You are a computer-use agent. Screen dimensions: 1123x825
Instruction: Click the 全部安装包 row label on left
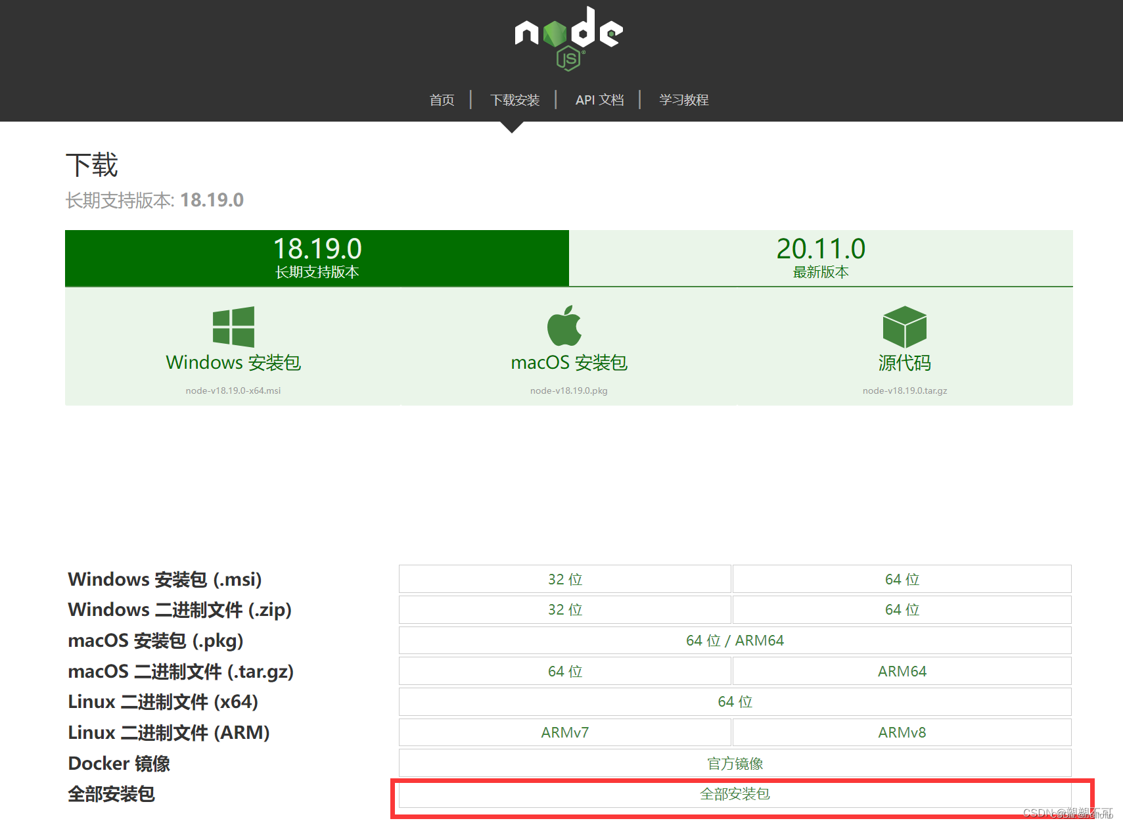[x=111, y=794]
